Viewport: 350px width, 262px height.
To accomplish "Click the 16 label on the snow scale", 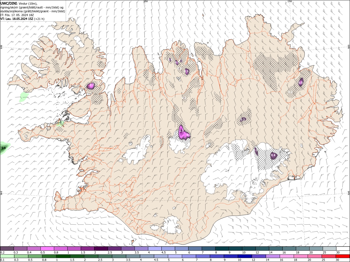I will 284,252.
